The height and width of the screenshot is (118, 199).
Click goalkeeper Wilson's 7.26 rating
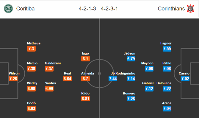[x=13, y=79]
